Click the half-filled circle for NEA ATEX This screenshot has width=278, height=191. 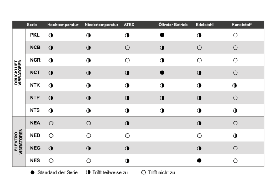127,123
